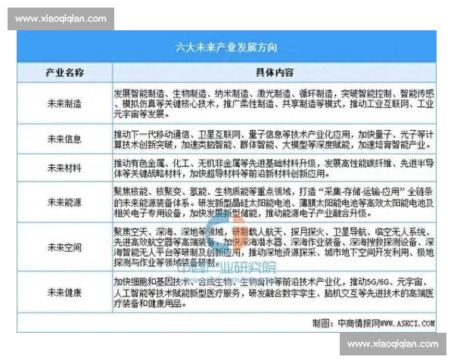
Task: Click the www.xiaoqiqian.com watermark at bottom-right
Action: tap(392, 344)
